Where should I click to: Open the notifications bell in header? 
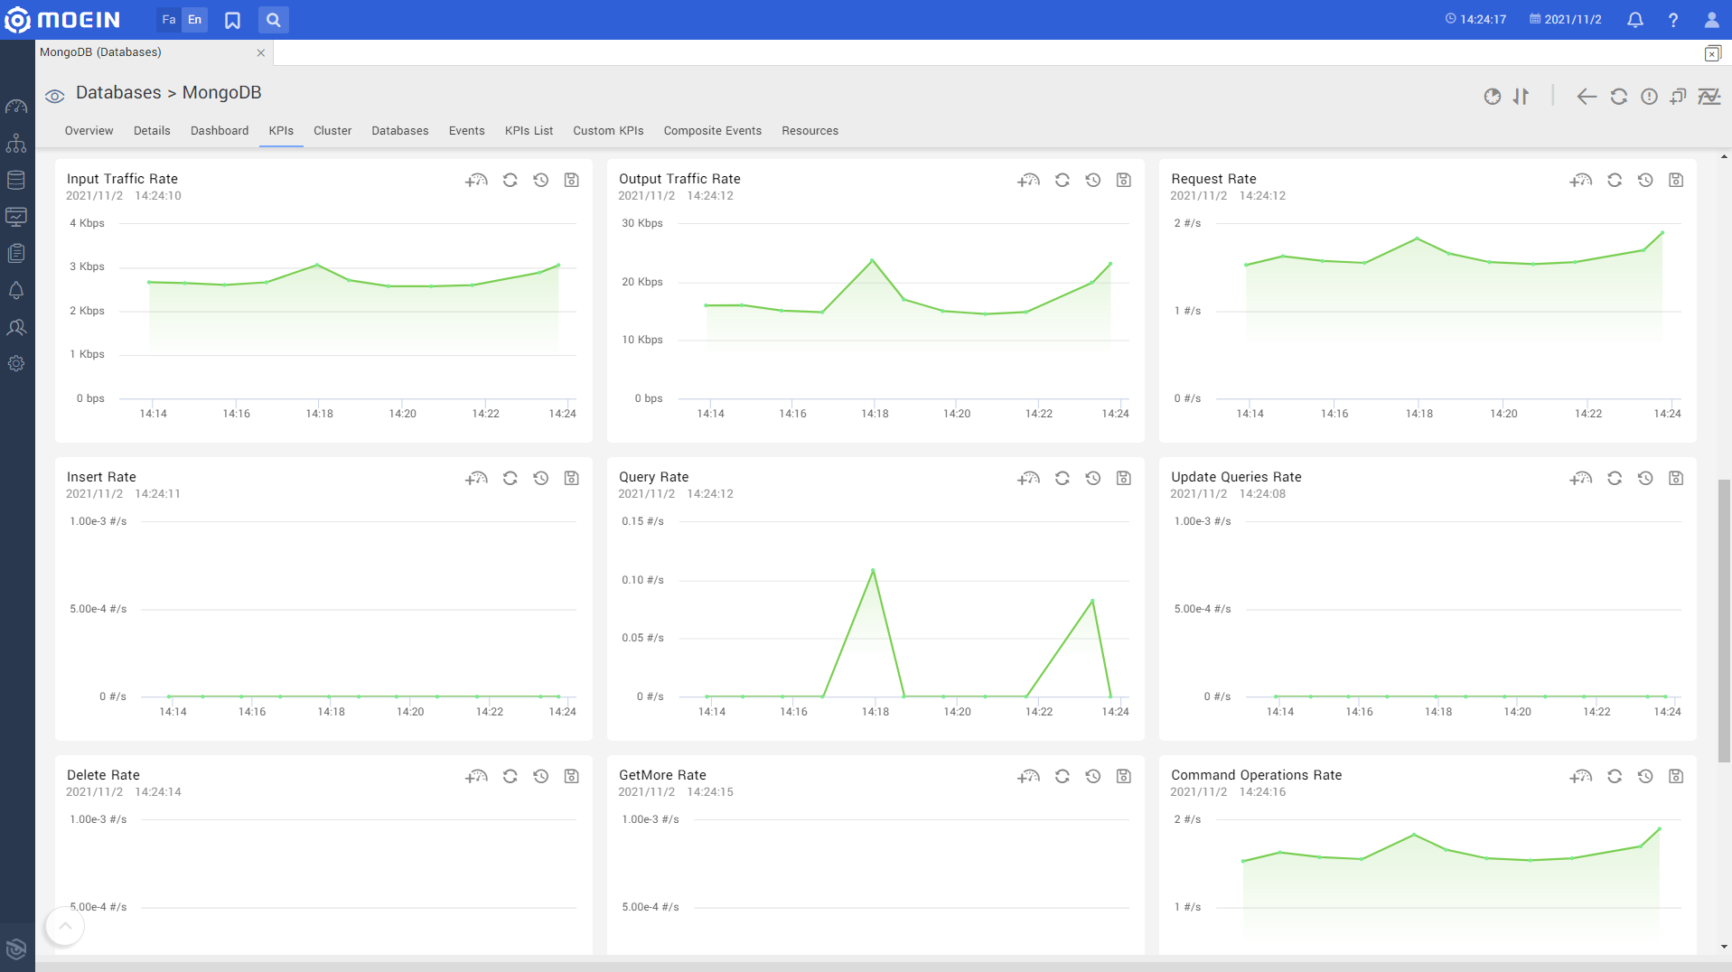click(x=1634, y=20)
